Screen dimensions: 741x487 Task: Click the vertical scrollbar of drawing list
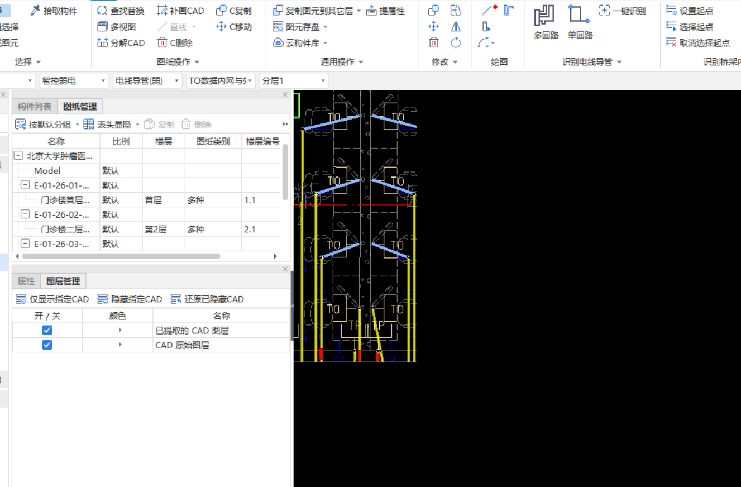tap(285, 171)
